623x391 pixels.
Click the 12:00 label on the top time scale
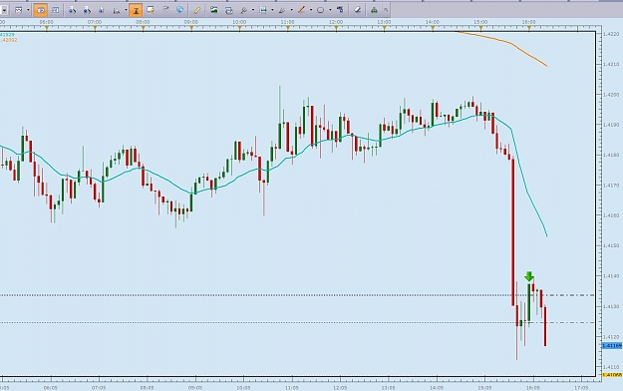(x=336, y=22)
